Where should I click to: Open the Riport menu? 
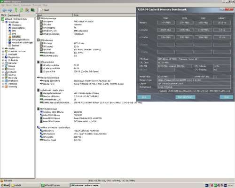[x=16, y=5]
